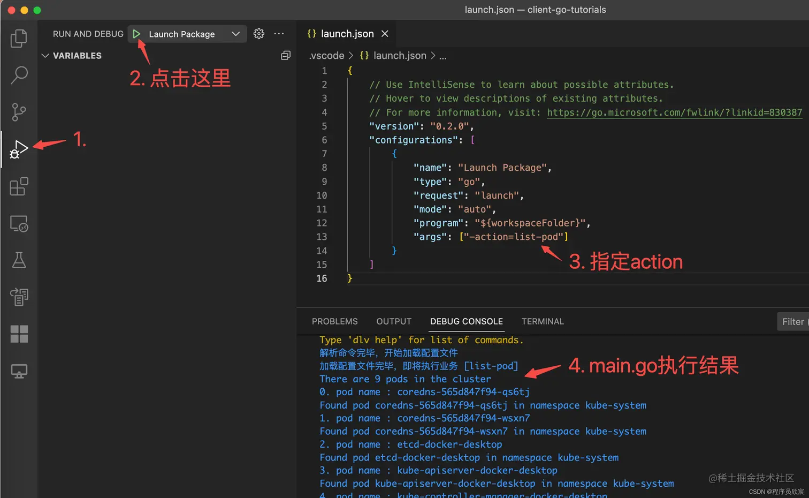Click the 'There are 9 pods' console line

point(405,379)
